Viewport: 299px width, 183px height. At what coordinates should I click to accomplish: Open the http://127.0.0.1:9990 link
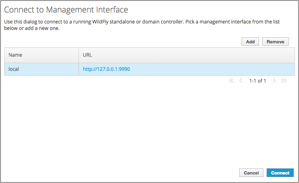(x=106, y=69)
